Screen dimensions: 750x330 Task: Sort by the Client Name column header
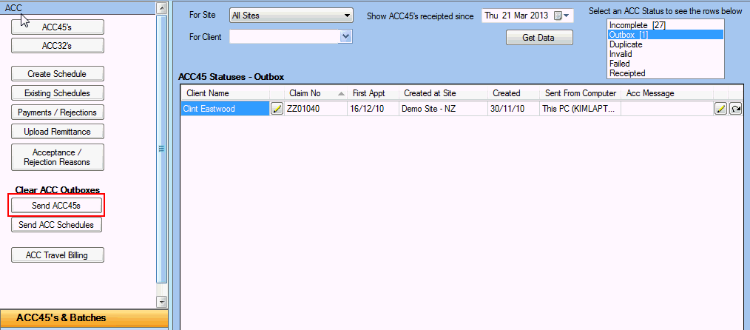[226, 93]
